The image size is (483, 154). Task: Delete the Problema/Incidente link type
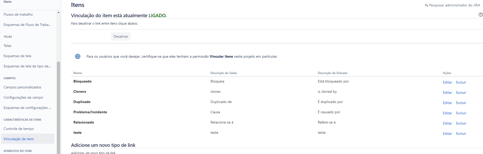tap(461, 113)
